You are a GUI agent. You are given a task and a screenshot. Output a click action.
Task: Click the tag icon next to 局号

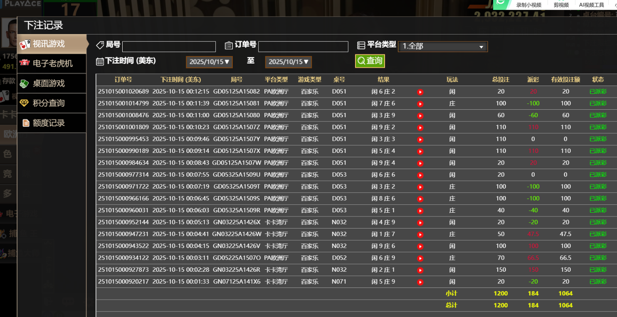(x=100, y=45)
